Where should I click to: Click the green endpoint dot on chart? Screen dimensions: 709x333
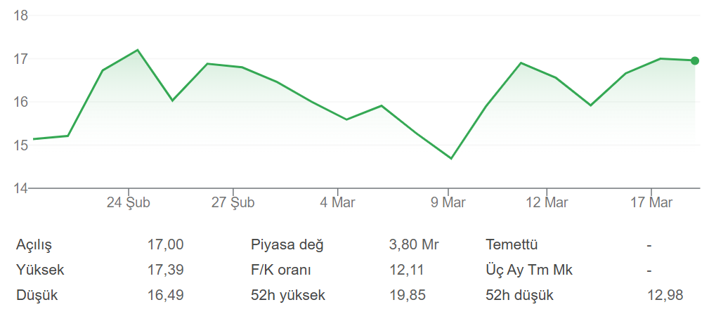[x=695, y=60]
